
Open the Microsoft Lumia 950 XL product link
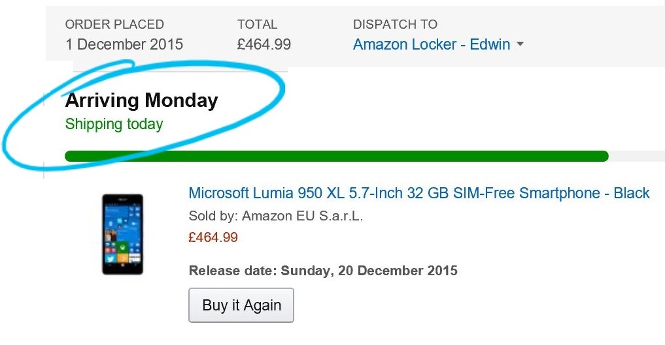[x=419, y=193]
